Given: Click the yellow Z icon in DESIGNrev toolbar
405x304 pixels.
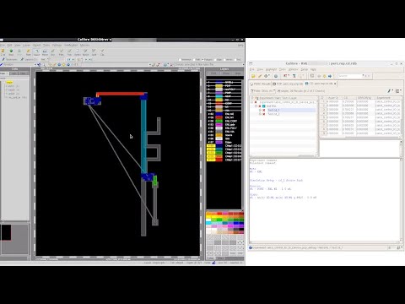Looking at the screenshot, I should click(x=3, y=51).
